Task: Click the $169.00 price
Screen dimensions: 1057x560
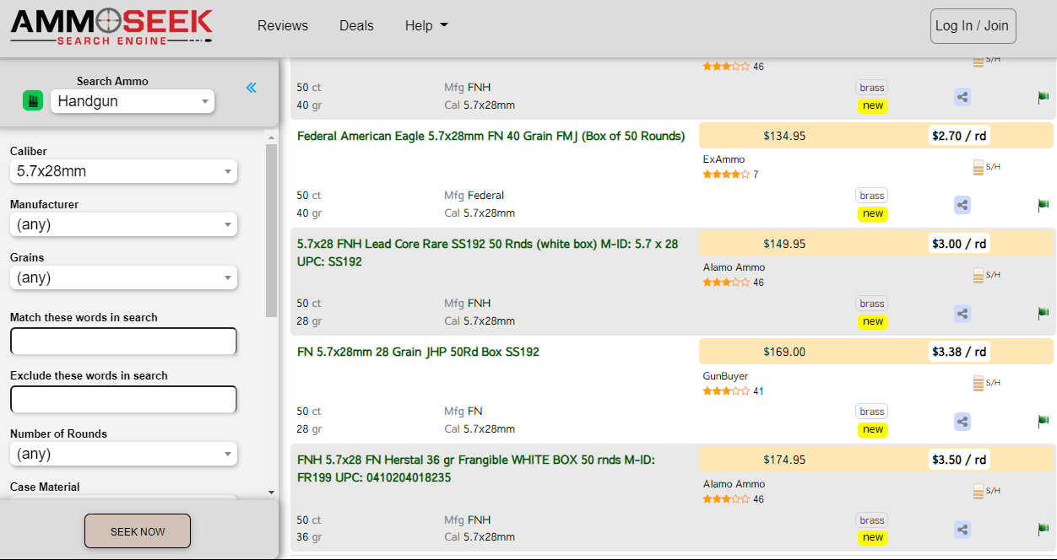Action: (x=784, y=352)
